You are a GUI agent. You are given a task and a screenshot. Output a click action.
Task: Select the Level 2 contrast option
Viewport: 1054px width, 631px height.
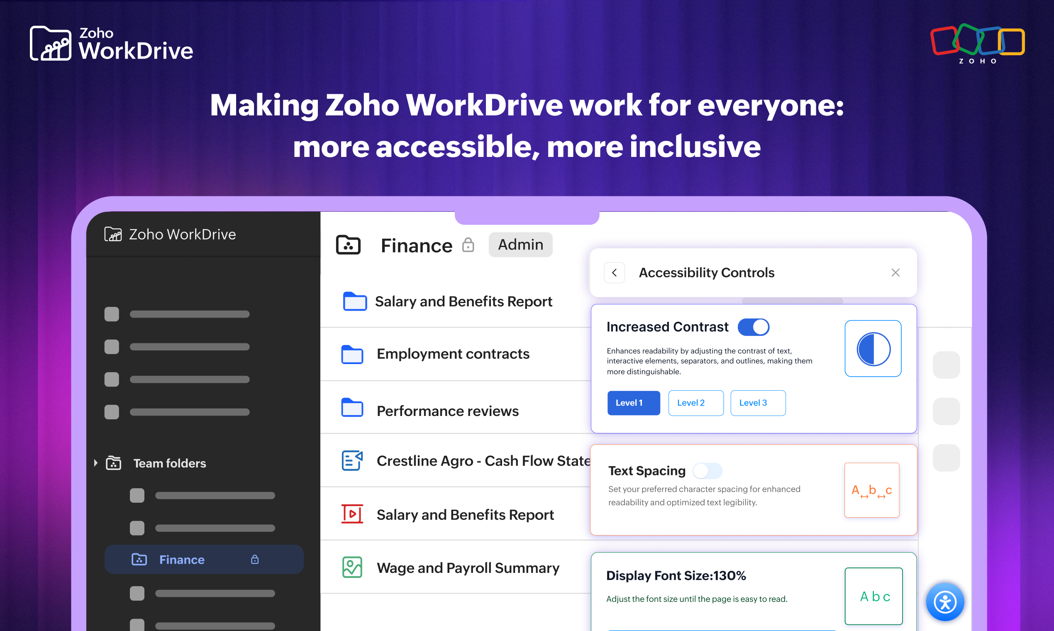pos(695,403)
